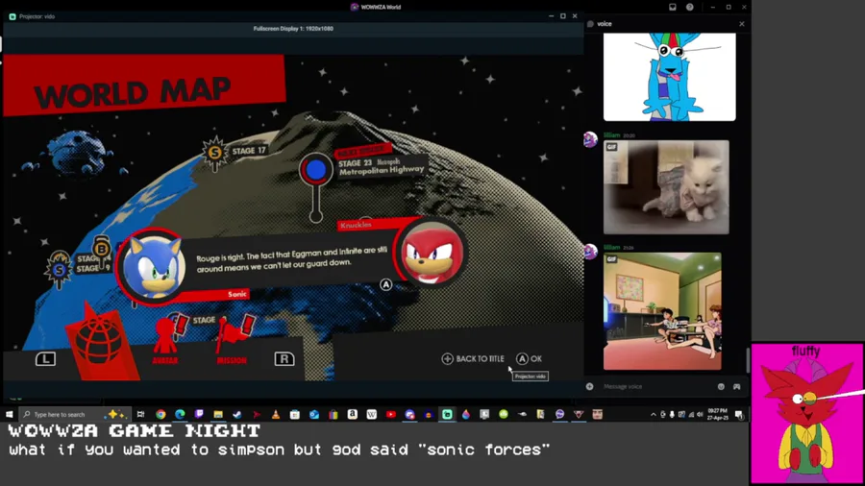Open the kitten GIF thumbnail
Screen dimensions: 865x486
click(x=666, y=187)
